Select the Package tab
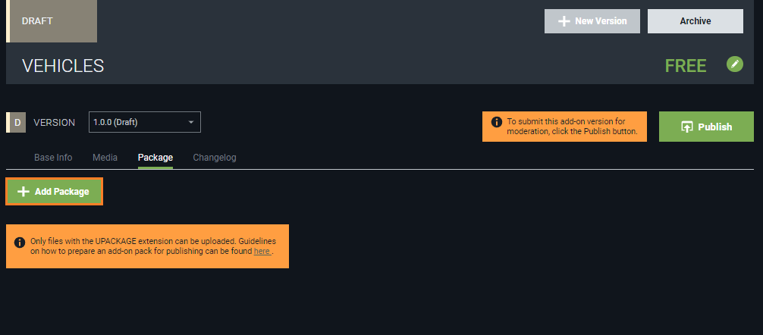The width and height of the screenshot is (763, 335). pyautogui.click(x=155, y=158)
